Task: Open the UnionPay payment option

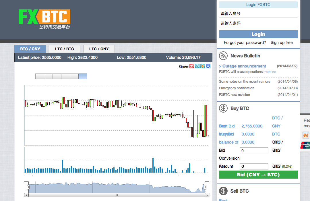Action: [306, 145]
